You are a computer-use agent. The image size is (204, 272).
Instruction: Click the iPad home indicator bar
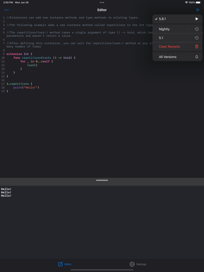(x=102, y=270)
